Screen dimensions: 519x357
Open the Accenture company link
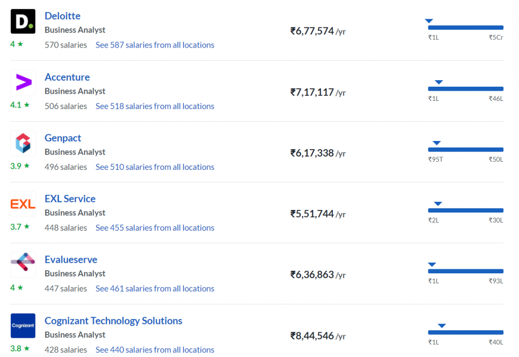click(x=67, y=77)
